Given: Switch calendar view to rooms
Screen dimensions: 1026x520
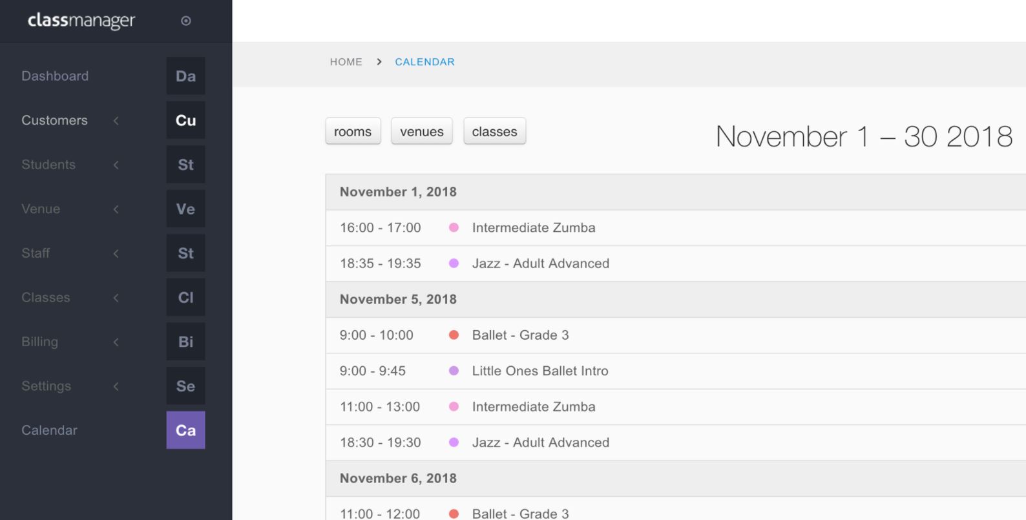Looking at the screenshot, I should [353, 131].
